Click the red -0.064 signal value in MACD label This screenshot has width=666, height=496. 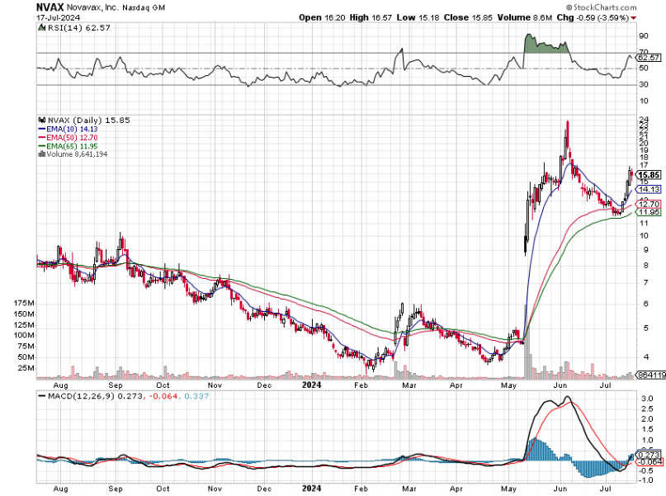(162, 396)
